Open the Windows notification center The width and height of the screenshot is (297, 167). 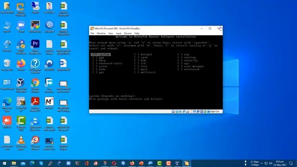click(291, 163)
